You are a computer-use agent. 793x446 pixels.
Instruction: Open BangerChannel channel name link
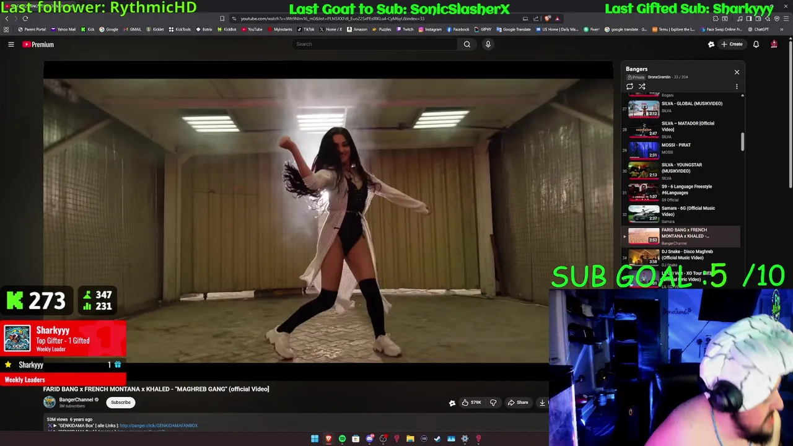[76, 400]
